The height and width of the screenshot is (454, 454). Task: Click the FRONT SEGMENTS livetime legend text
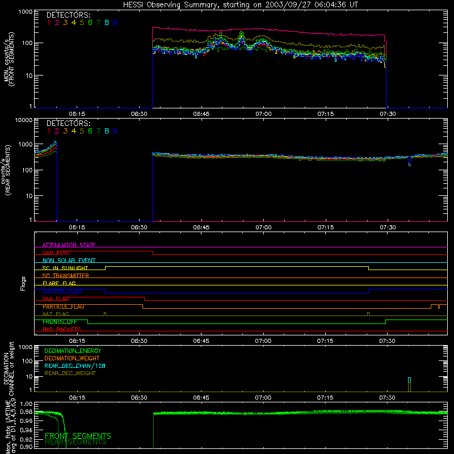78,436
